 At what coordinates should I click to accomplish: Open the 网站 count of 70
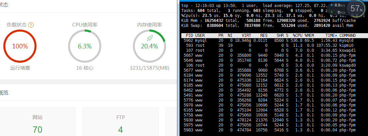(38, 129)
